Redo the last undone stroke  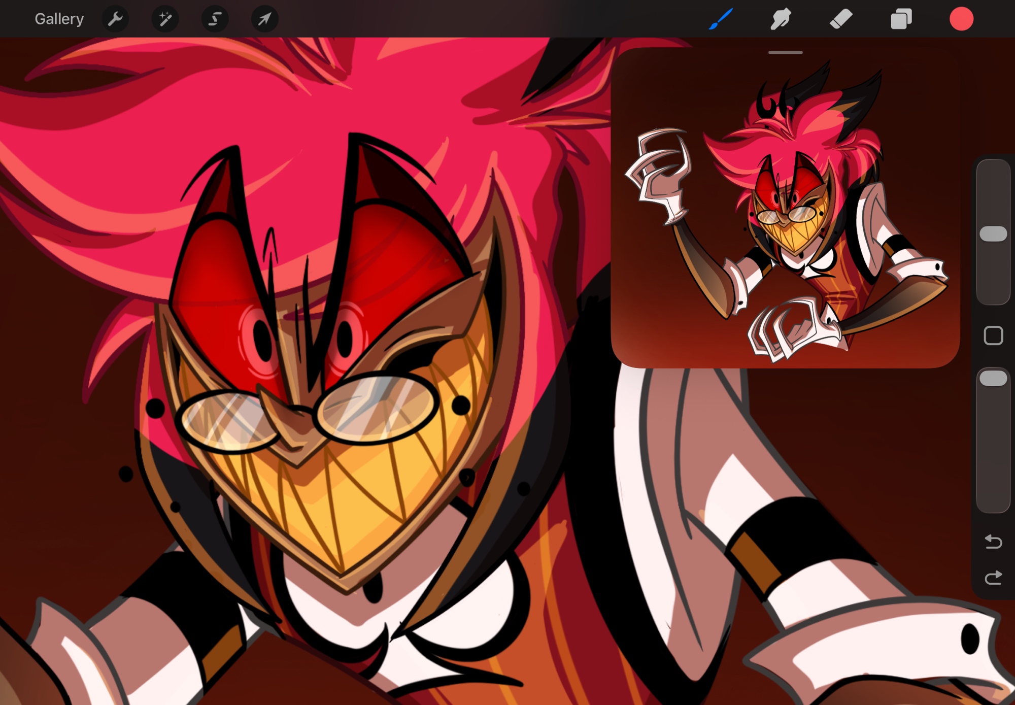pyautogui.click(x=993, y=578)
